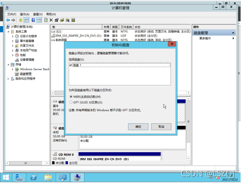Click the Up one level folder icon
Screen dimensions: 241x183
[x=20, y=20]
